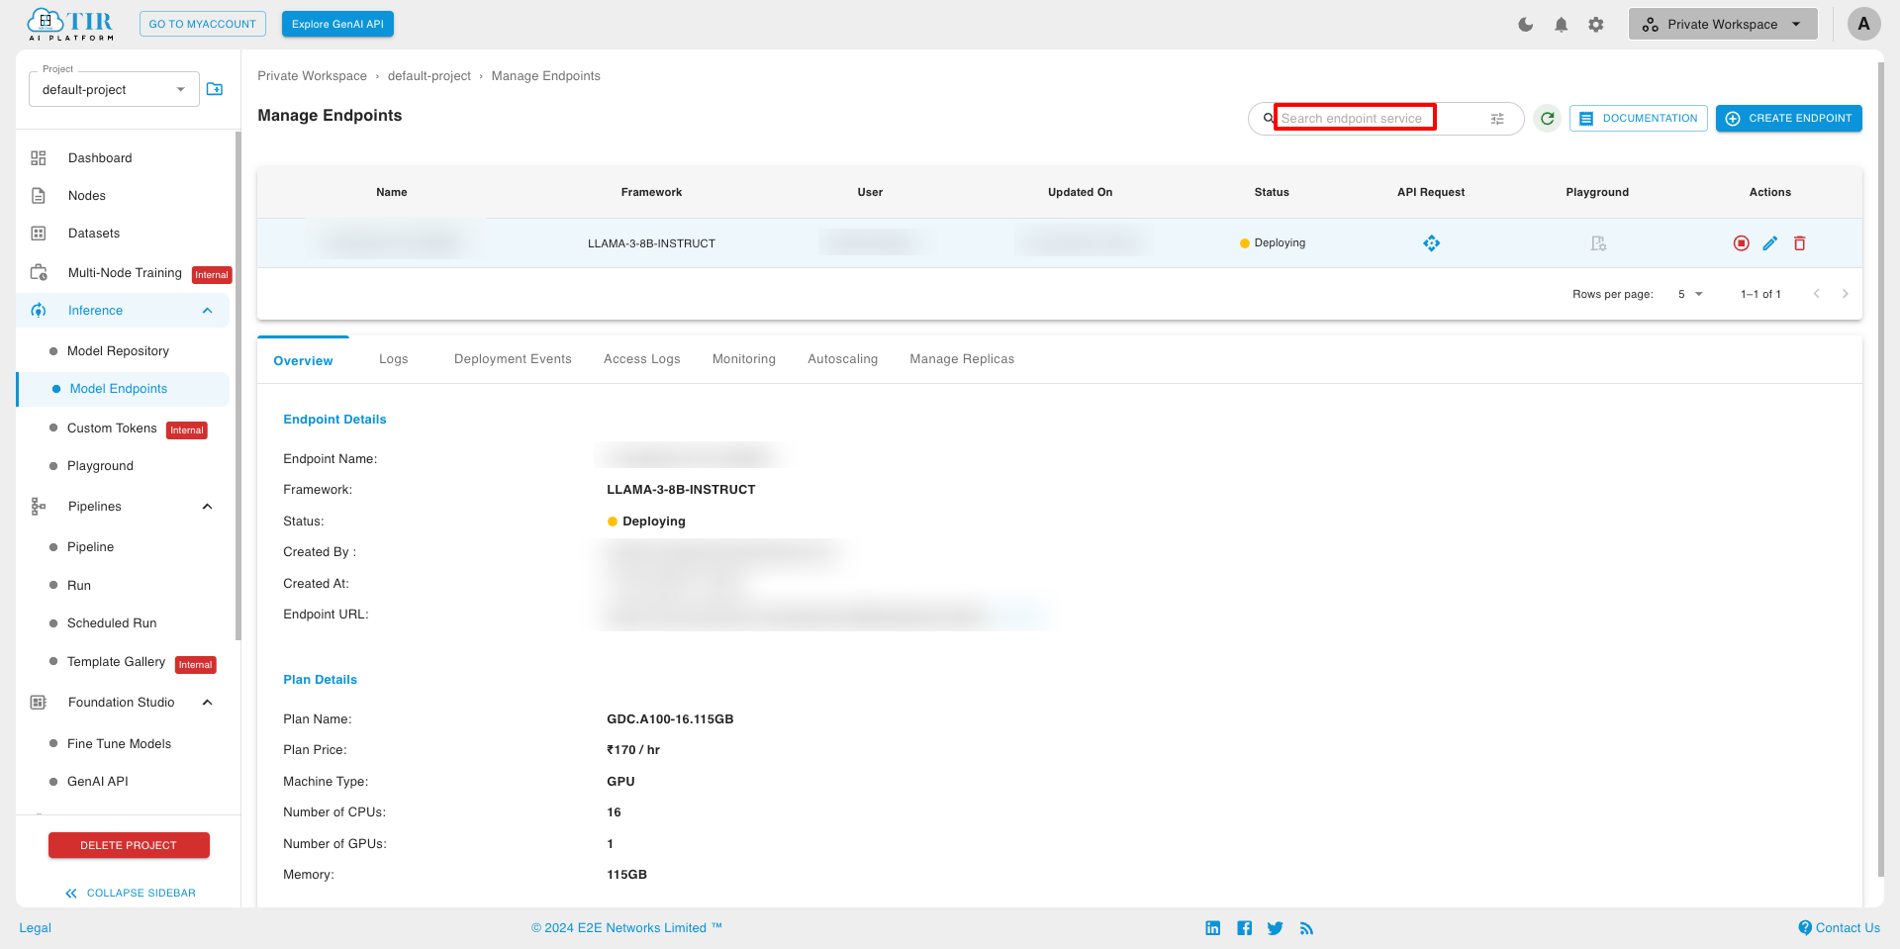
Task: Click the Dashboard sidebar icon
Action: (x=39, y=158)
